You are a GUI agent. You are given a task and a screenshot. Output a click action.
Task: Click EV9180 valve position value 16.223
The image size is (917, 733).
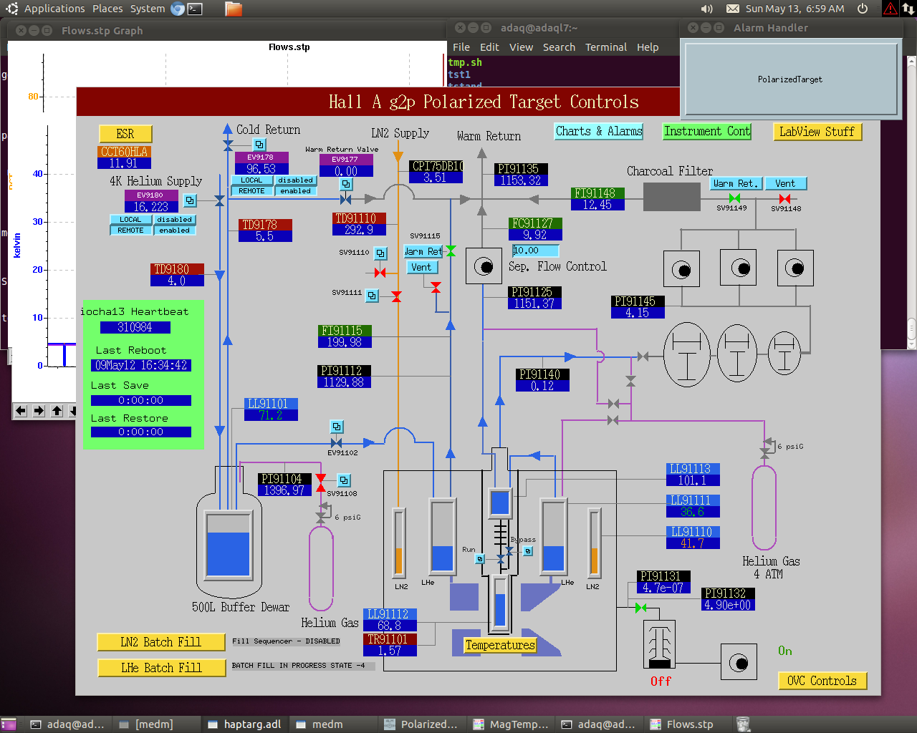coord(151,206)
